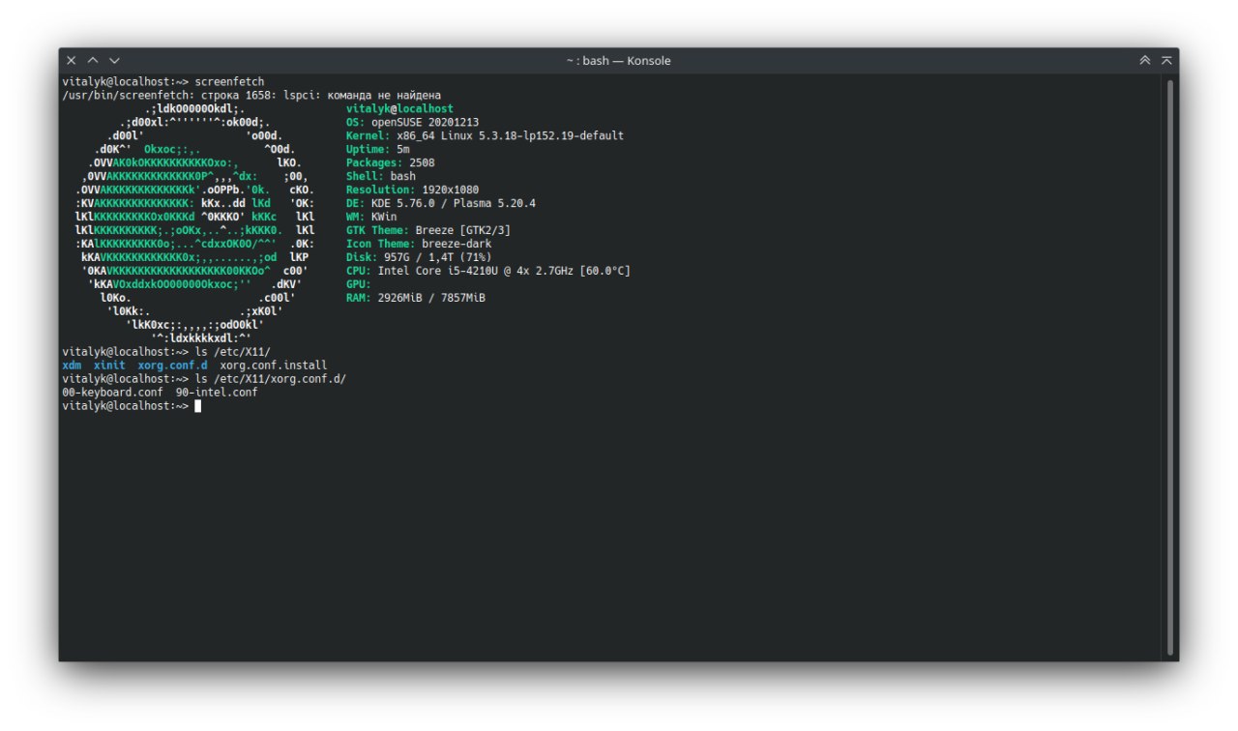
Task: Close the Konsole window with the X icon
Action: (72, 60)
